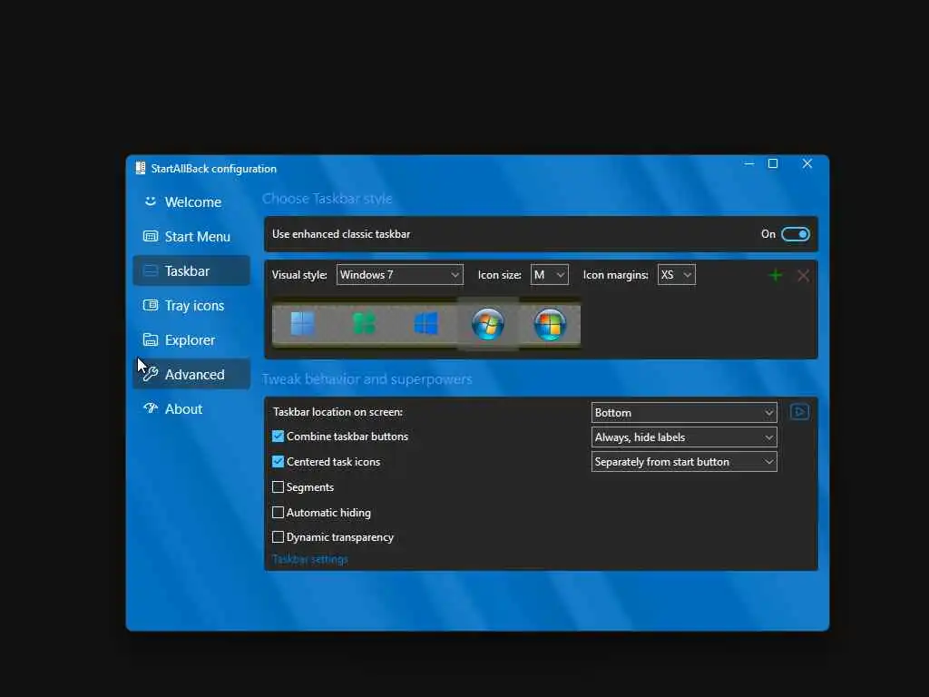929x697 pixels.
Task: Add a custom start button image
Action: tap(775, 275)
